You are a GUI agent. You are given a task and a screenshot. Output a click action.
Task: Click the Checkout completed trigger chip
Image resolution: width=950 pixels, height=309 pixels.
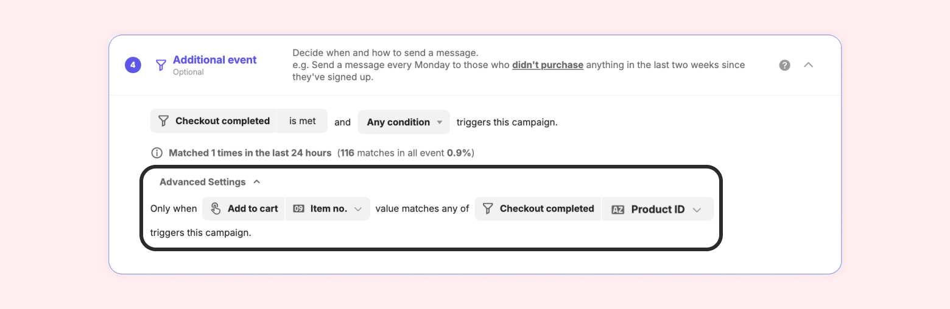[x=214, y=121]
